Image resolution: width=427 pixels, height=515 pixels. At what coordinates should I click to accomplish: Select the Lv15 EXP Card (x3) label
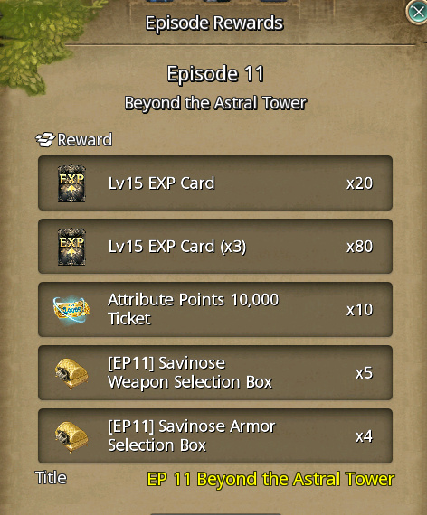coord(177,247)
